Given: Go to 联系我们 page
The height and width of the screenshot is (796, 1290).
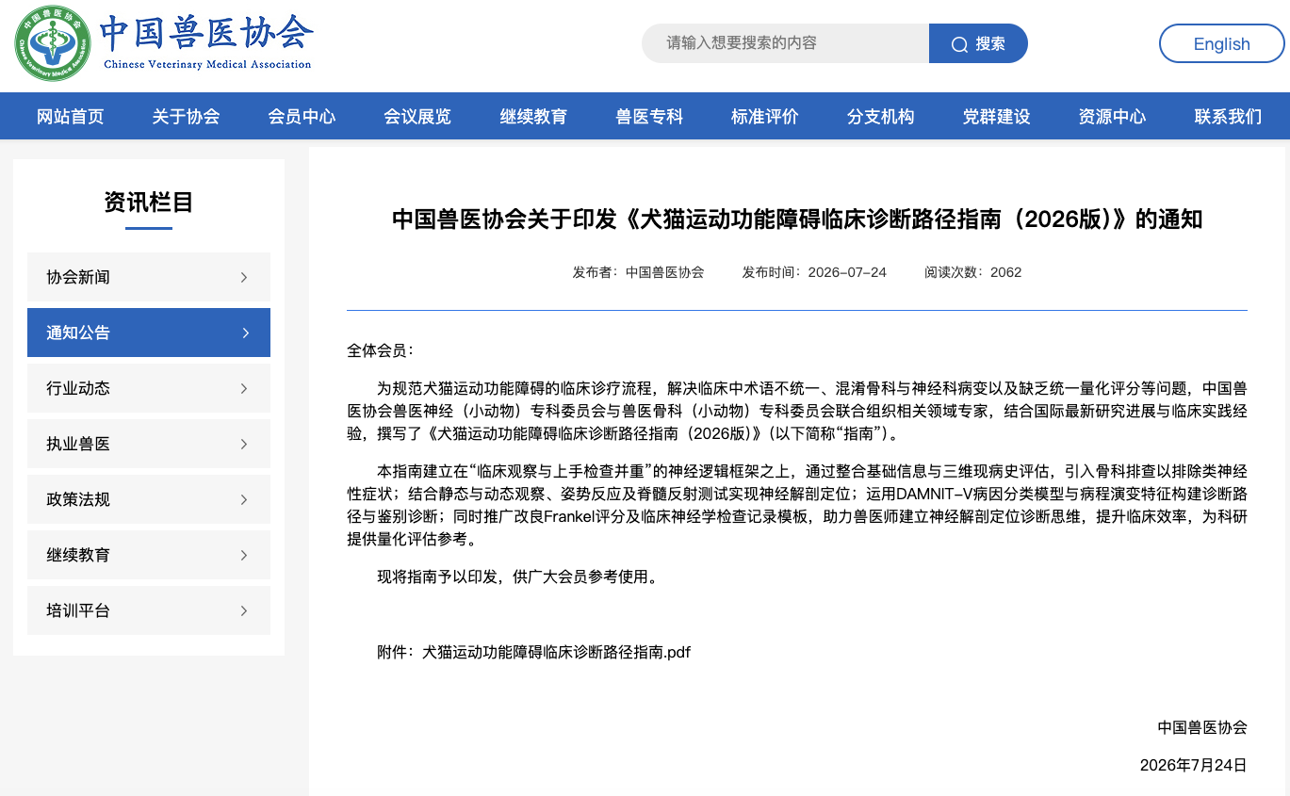Looking at the screenshot, I should click(x=1228, y=117).
